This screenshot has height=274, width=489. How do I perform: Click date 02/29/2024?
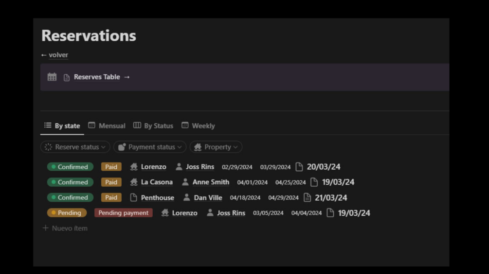[x=237, y=167]
